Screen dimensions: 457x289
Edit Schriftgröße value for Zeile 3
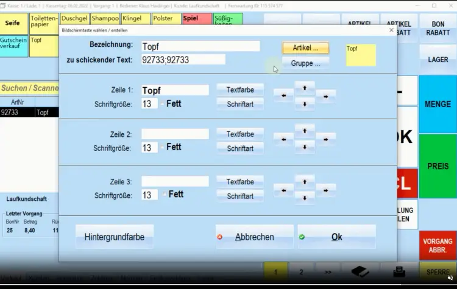pyautogui.click(x=149, y=195)
